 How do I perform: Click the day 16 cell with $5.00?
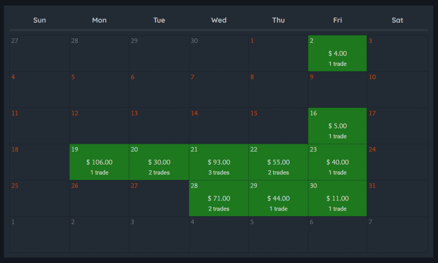337,126
